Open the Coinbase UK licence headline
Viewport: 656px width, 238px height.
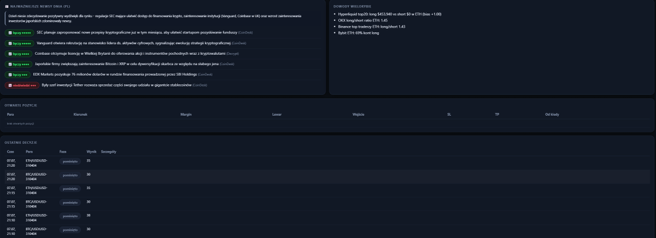coord(130,53)
